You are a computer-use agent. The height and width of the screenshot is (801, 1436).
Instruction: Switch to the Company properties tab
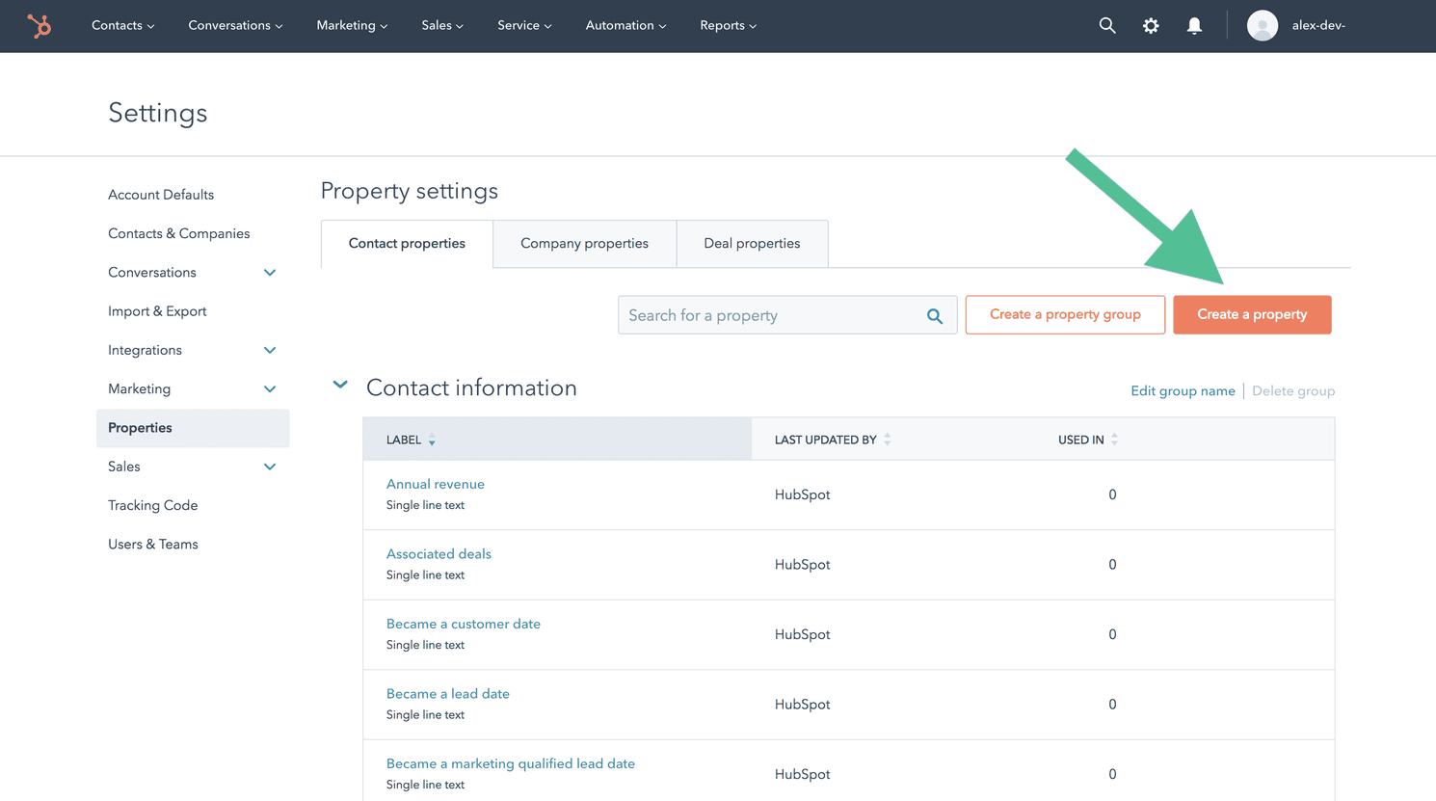[x=584, y=244]
